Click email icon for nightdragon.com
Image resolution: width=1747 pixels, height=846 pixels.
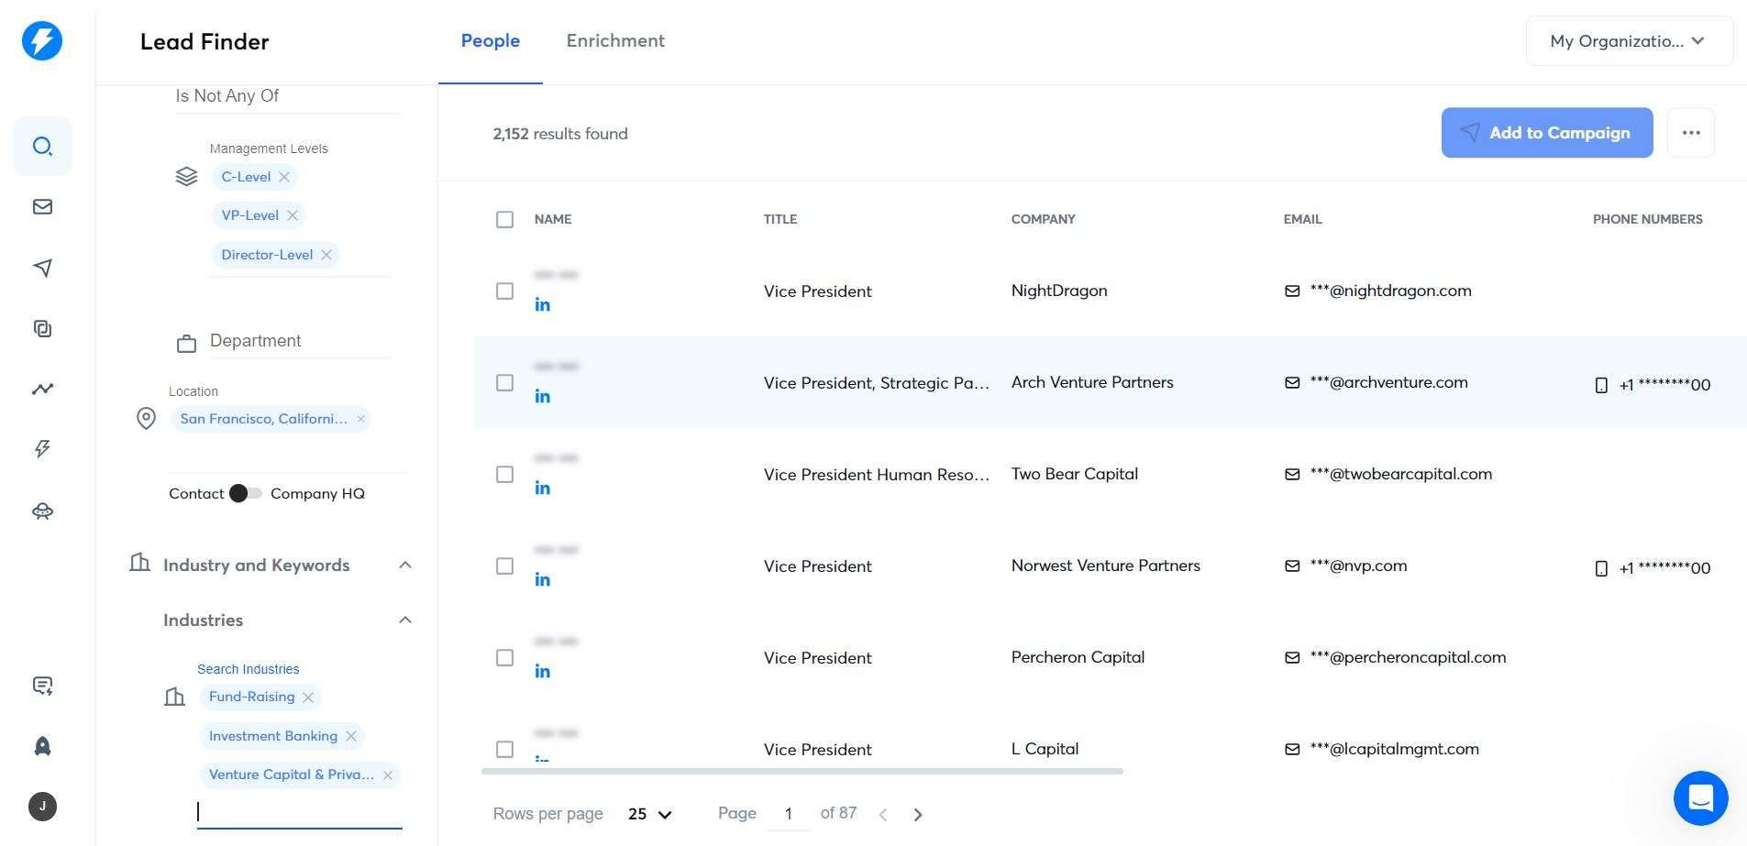pyautogui.click(x=1292, y=291)
